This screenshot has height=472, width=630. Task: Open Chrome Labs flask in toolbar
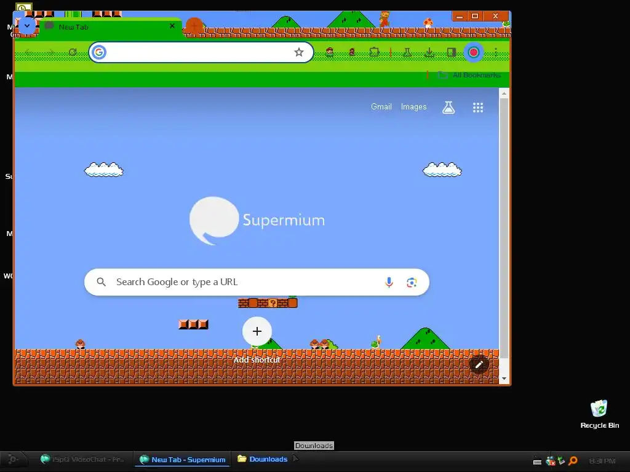407,52
